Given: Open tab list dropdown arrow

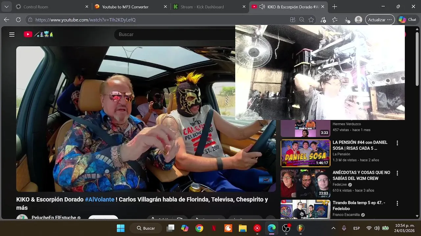Looking at the screenshot, I should click(7, 7).
